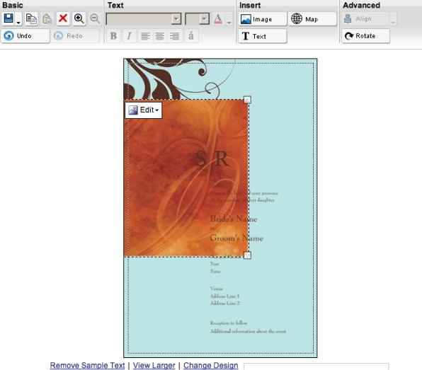Viewport: 422px width, 370px height.
Task: Click the View Larger link
Action: pos(154,366)
